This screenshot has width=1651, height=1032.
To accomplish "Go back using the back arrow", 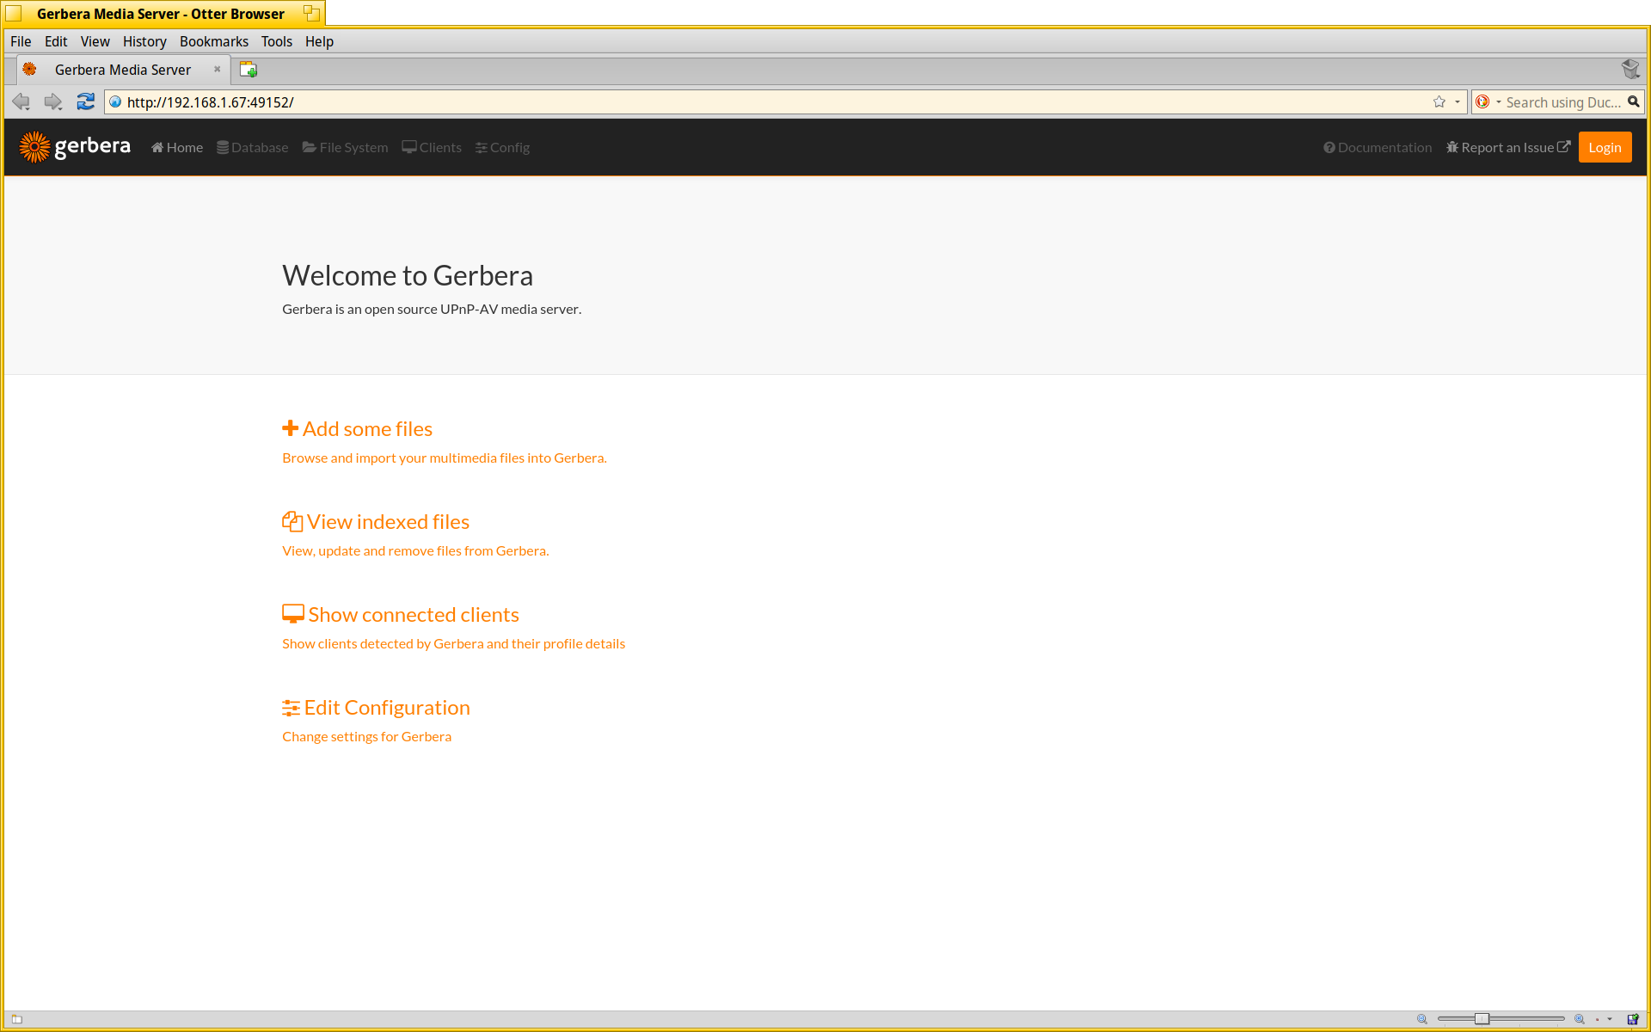I will click(21, 101).
